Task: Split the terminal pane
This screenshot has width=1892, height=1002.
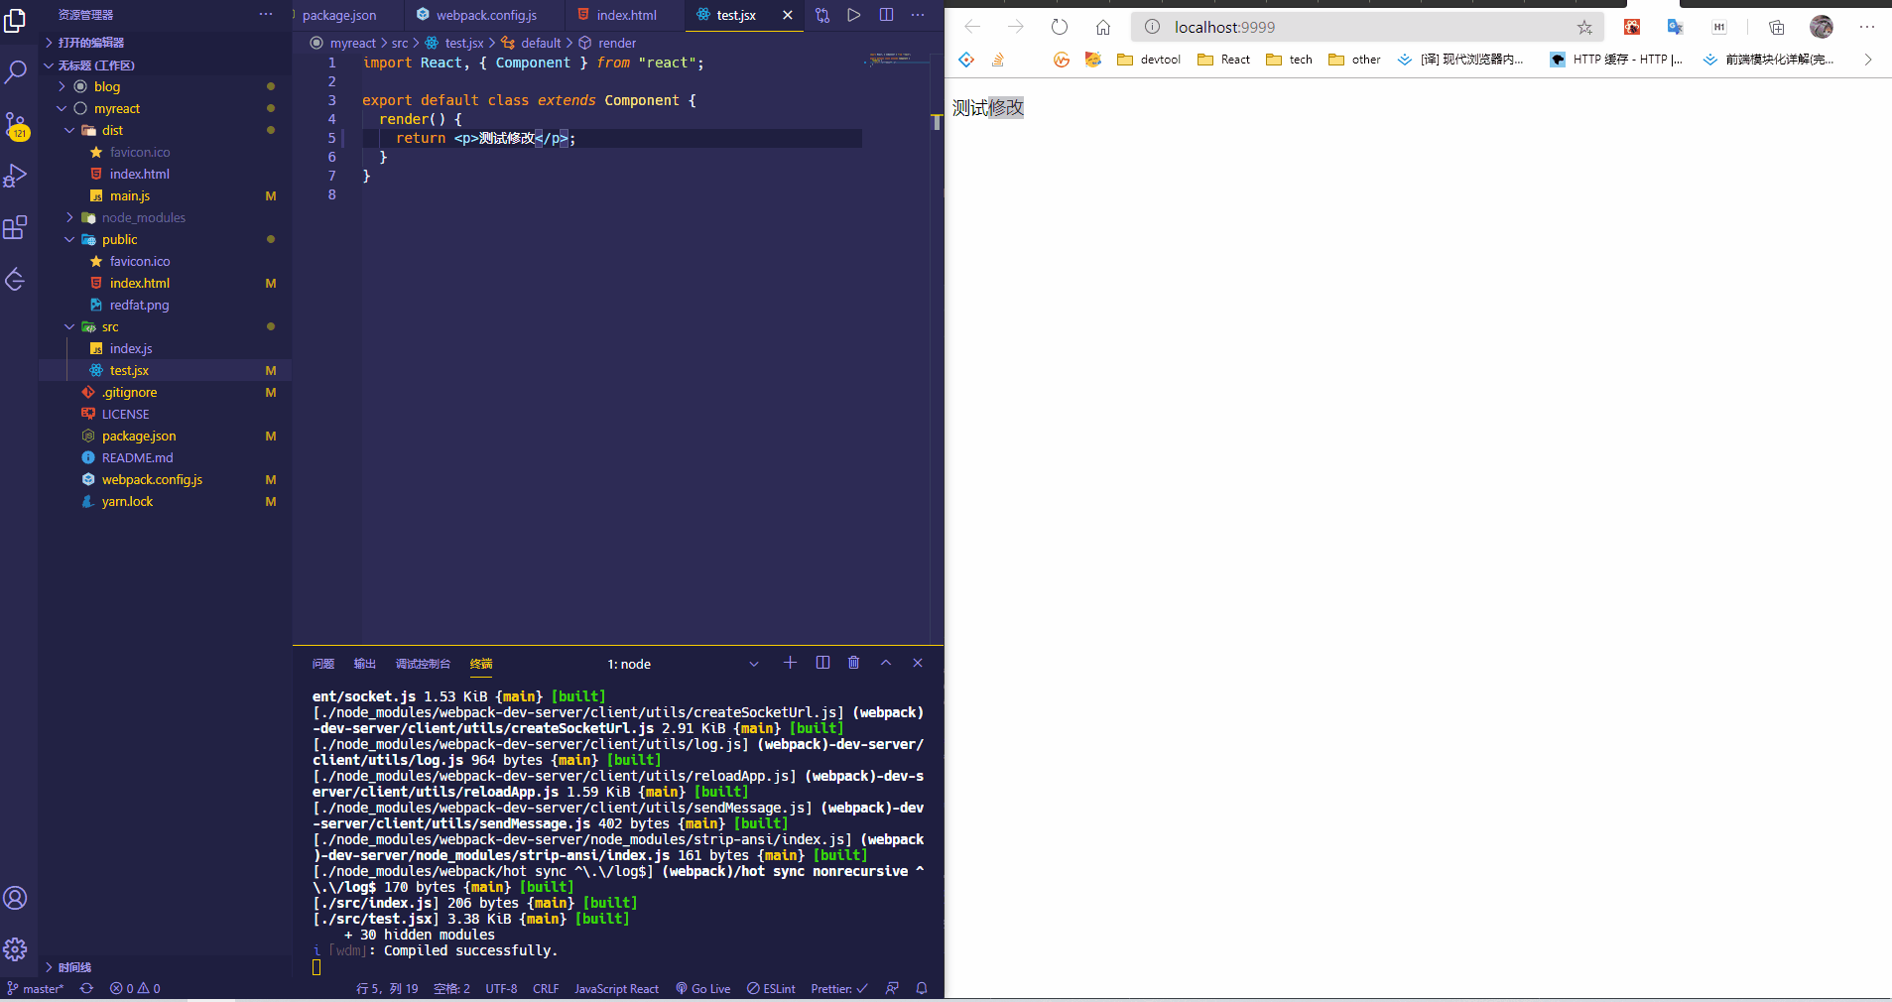Action: tap(822, 663)
